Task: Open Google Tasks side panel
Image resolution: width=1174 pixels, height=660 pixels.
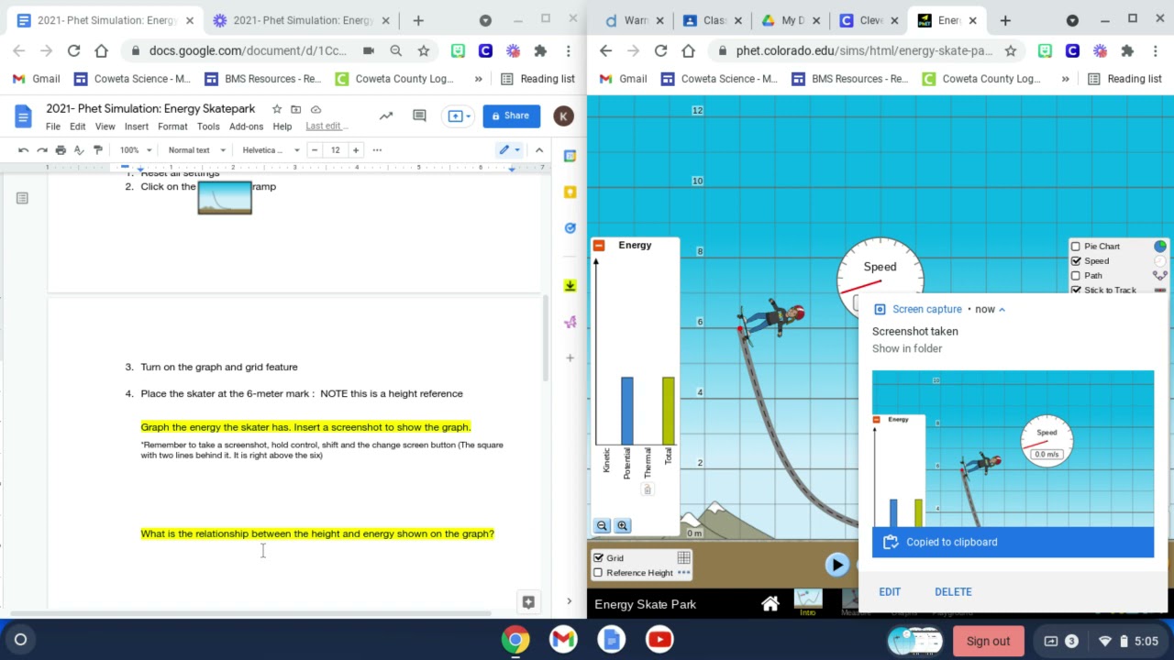Action: click(x=570, y=227)
